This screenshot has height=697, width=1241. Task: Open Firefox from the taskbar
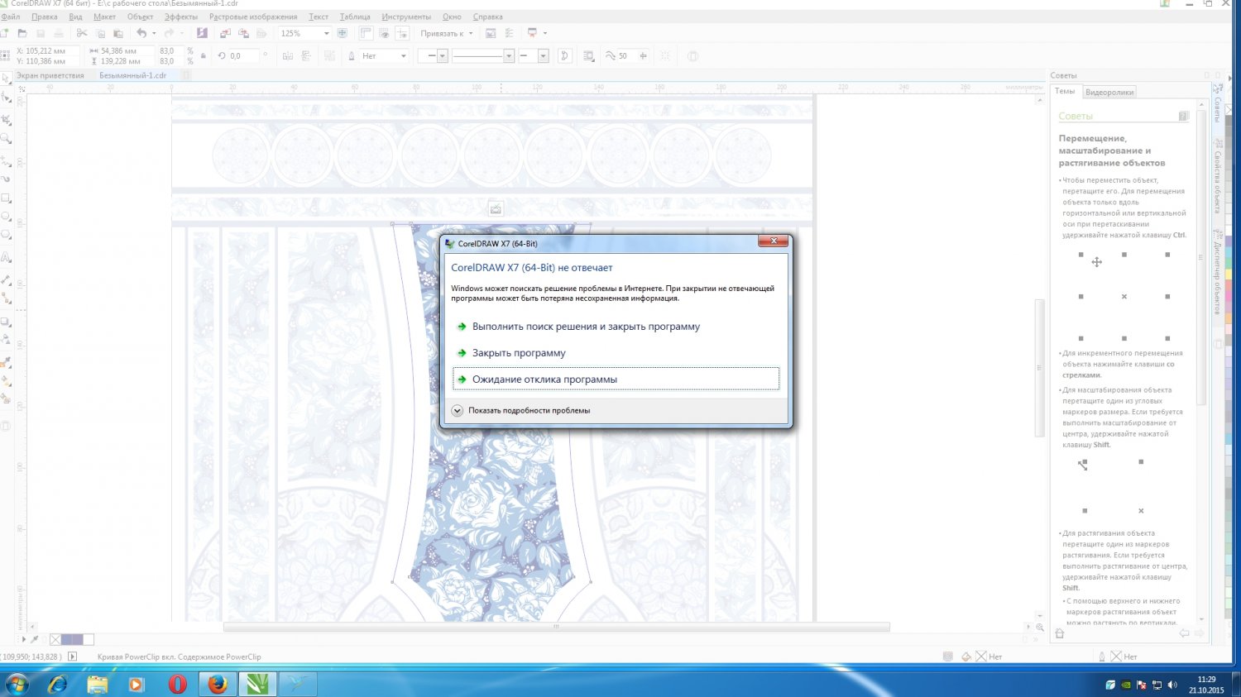pyautogui.click(x=217, y=684)
